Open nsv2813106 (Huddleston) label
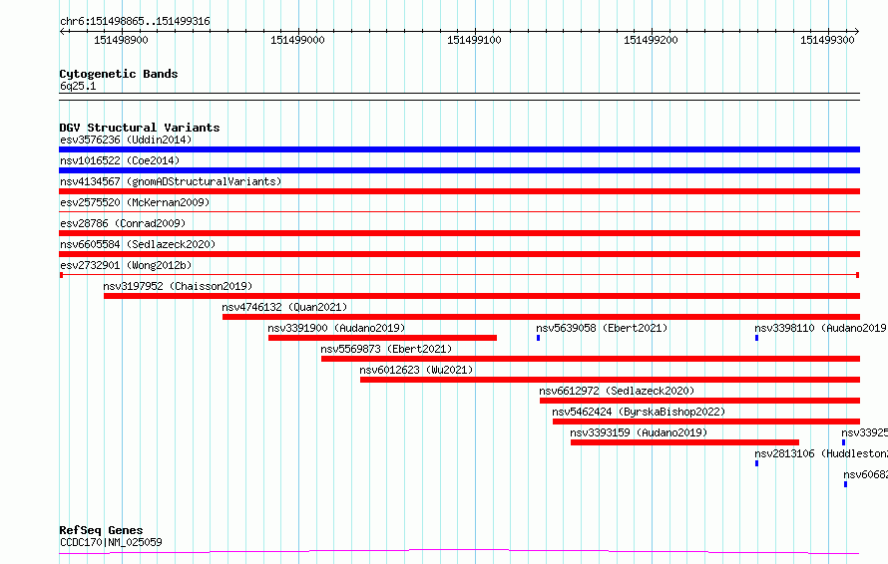 pos(820,453)
